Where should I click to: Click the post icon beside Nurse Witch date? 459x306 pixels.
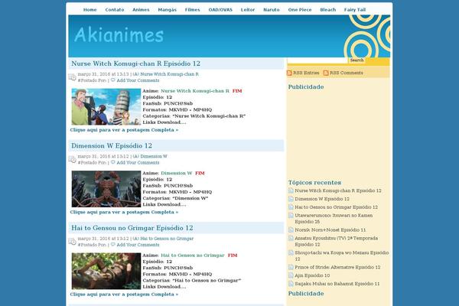(x=73, y=77)
